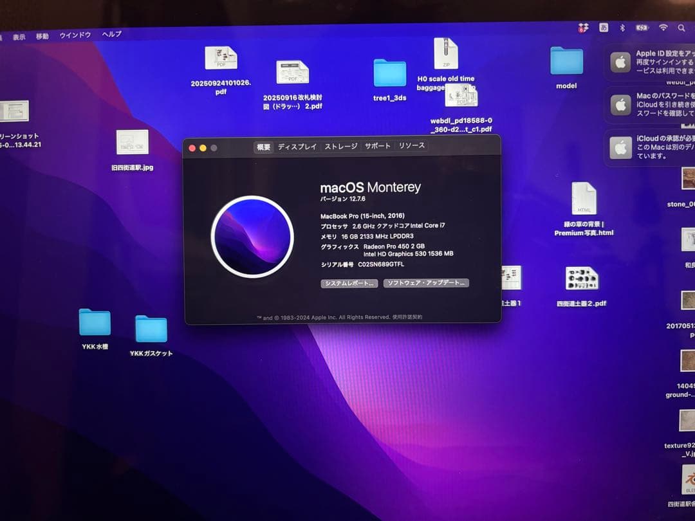Switch to the ディスプレイ tab
The width and height of the screenshot is (695, 521).
[298, 146]
